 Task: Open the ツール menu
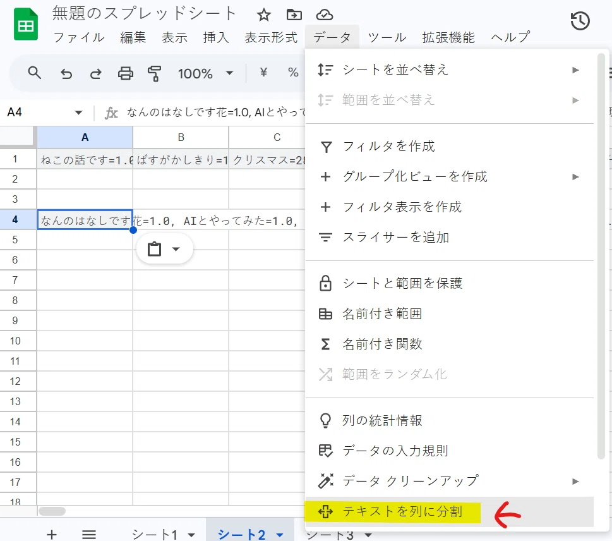[x=387, y=37]
